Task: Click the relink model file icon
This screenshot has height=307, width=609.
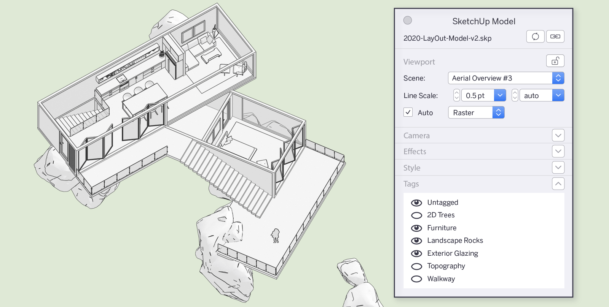Action: (x=555, y=36)
